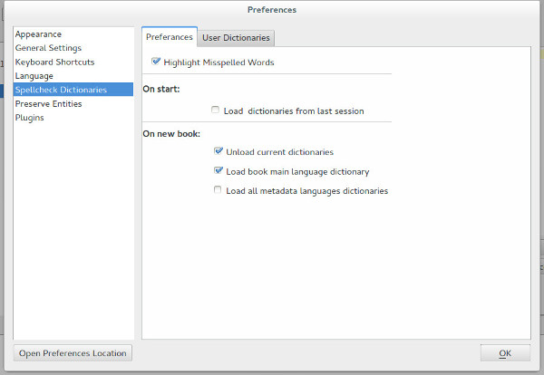544x375 pixels.
Task: Uncheck Unload current dictionaries
Action: click(219, 152)
